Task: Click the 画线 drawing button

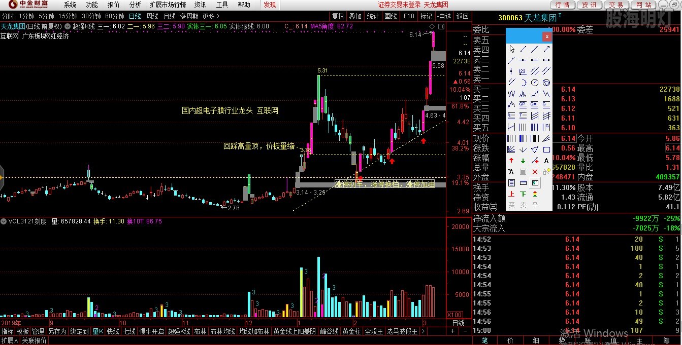Action: tap(391, 16)
